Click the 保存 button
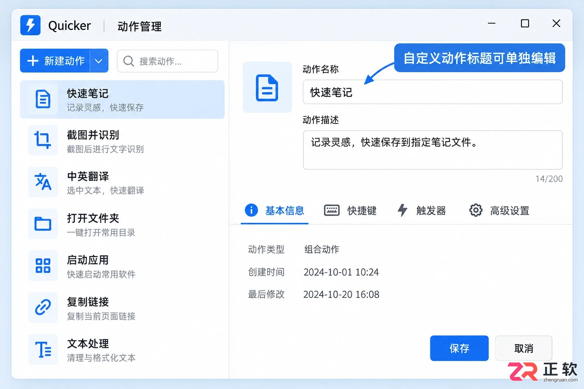Viewport: 584px width, 389px height. point(459,348)
